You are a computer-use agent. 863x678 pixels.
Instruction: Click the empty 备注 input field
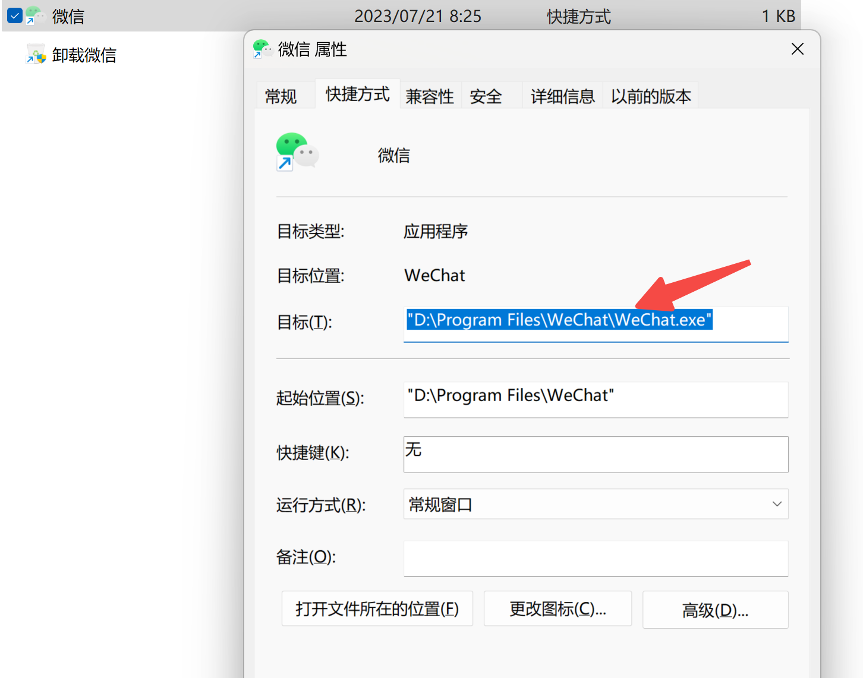(596, 558)
